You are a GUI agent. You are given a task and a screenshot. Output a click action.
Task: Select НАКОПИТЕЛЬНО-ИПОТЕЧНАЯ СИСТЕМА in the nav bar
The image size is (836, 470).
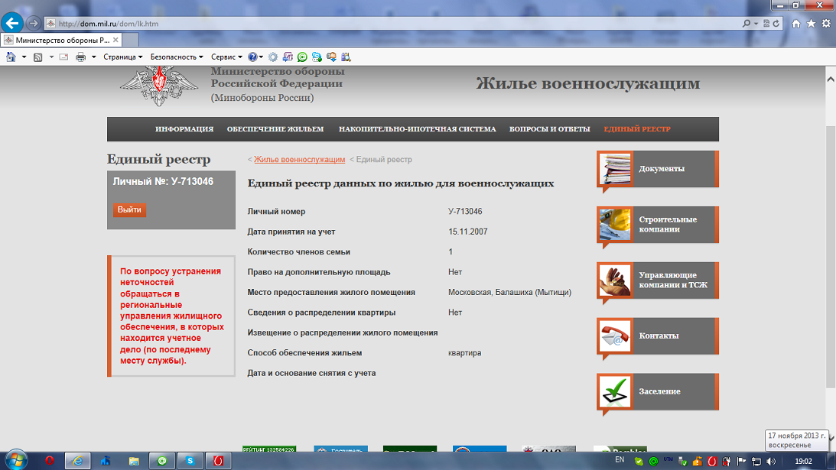417,129
